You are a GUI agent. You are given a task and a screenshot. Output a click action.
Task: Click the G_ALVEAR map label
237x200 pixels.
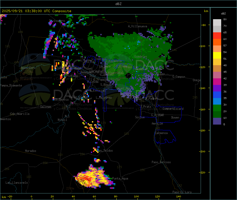coord(157,115)
